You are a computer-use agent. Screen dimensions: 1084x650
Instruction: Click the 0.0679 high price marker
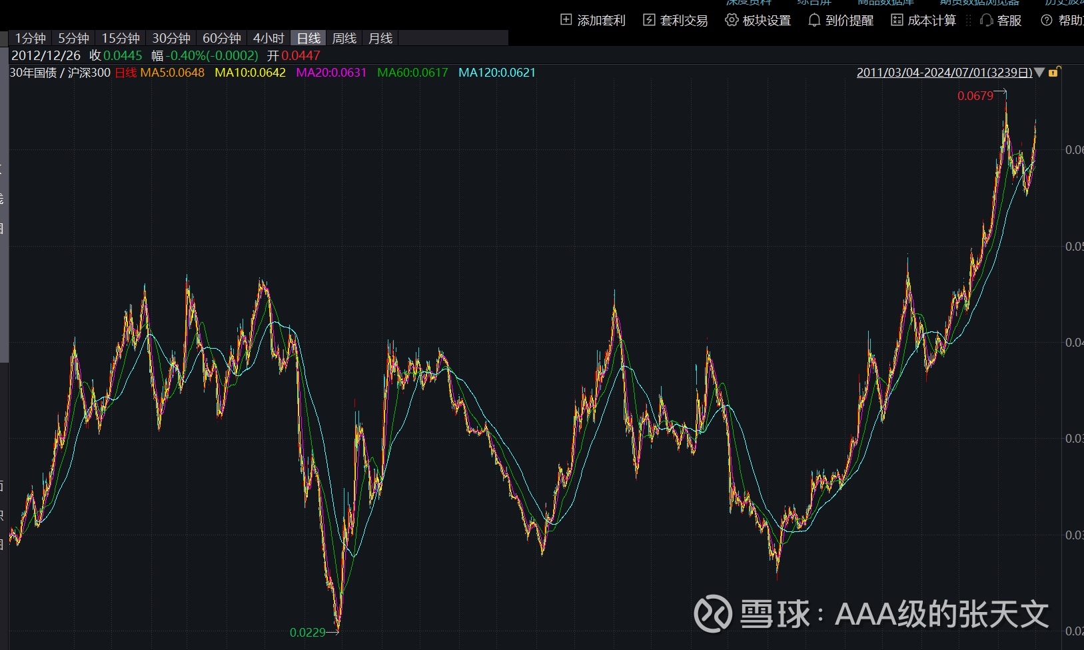click(975, 96)
